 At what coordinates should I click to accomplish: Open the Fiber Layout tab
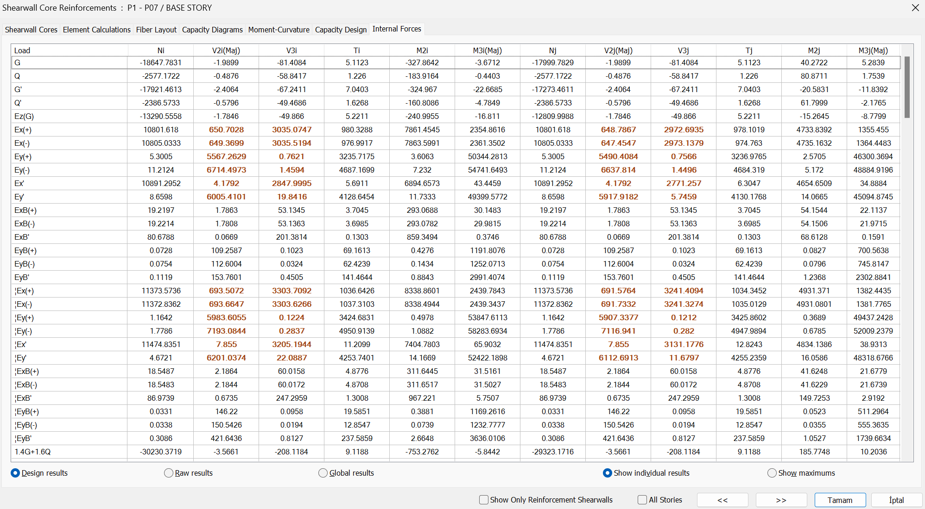(x=156, y=30)
